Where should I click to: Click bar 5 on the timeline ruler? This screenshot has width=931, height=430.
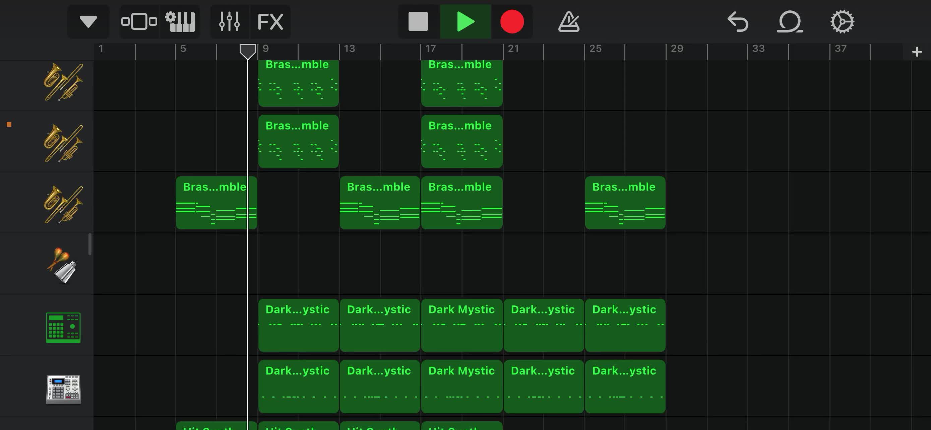pyautogui.click(x=183, y=49)
